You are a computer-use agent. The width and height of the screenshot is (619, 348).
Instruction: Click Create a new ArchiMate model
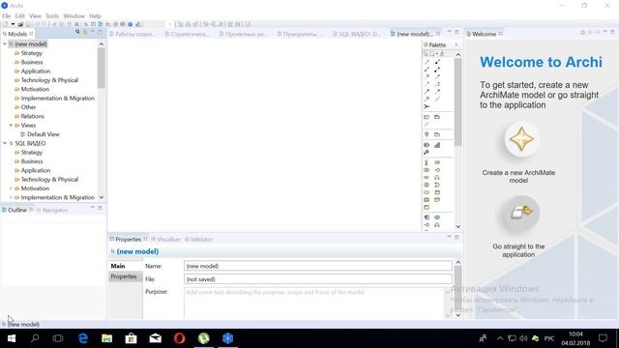point(521,139)
